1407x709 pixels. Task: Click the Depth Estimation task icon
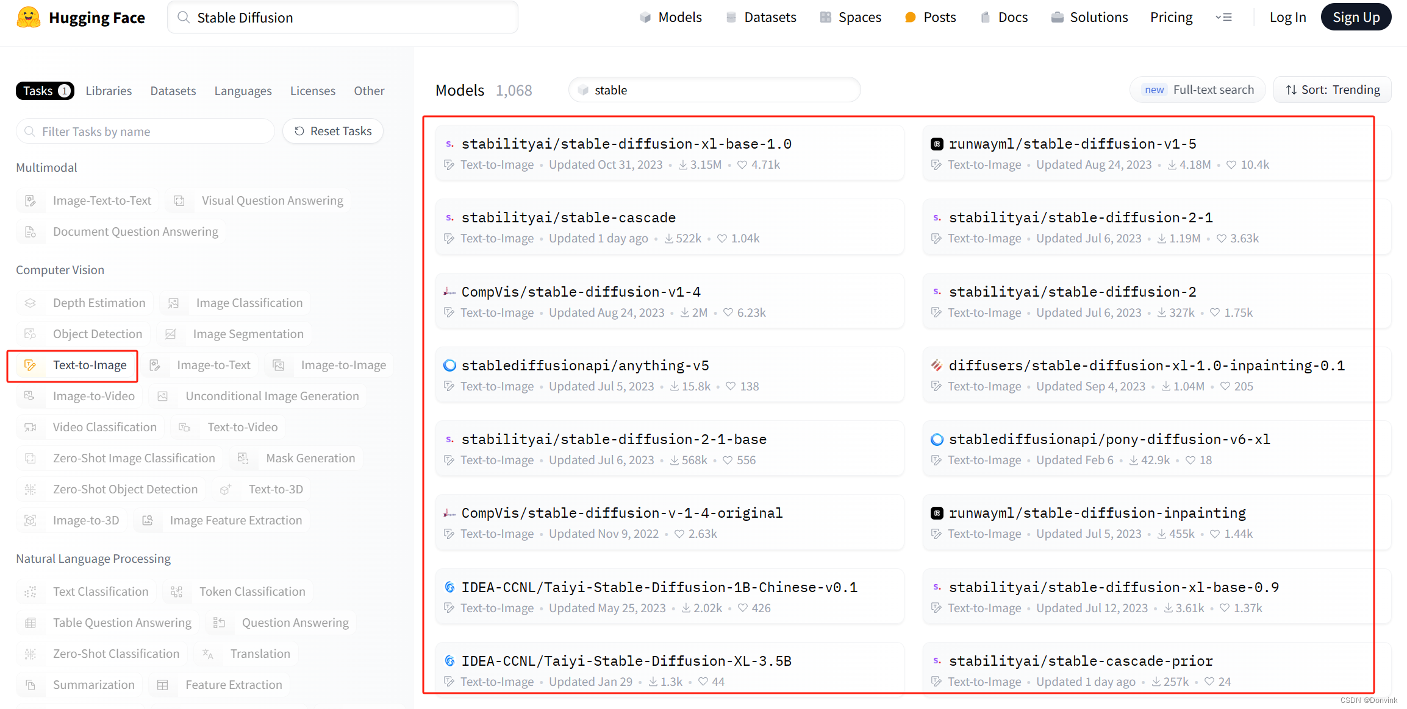[x=30, y=303]
